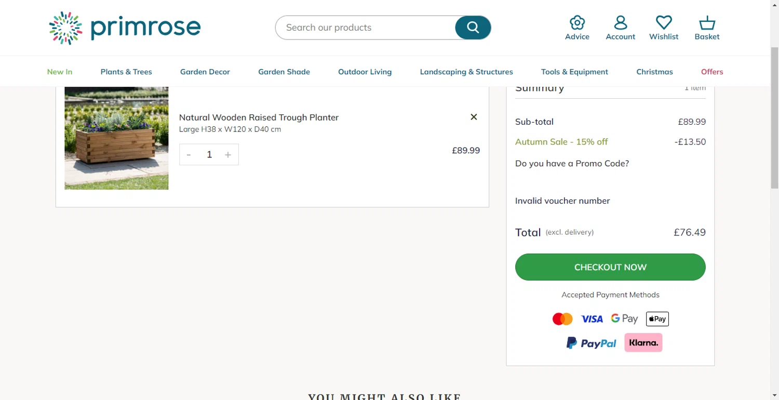
Task: Open the Landscaping & Structures menu
Action: (x=466, y=72)
